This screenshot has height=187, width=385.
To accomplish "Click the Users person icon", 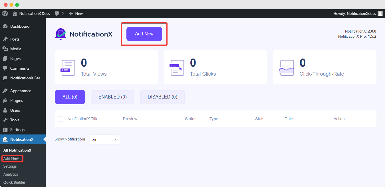I will pos(5,110).
